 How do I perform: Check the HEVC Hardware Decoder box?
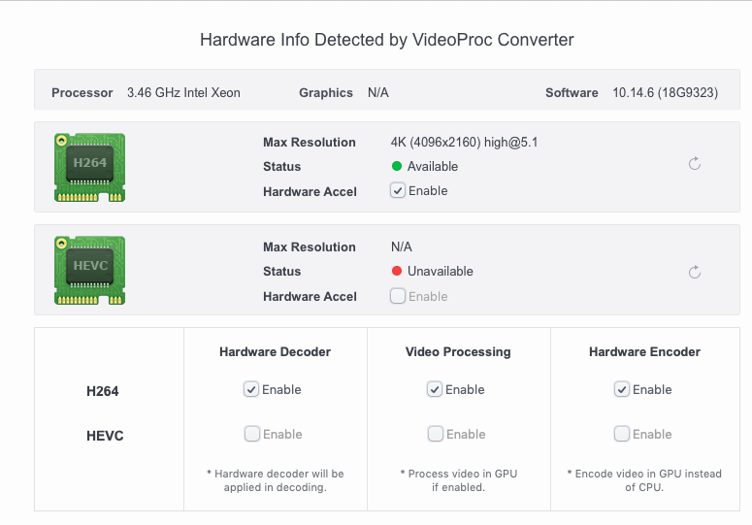point(251,434)
